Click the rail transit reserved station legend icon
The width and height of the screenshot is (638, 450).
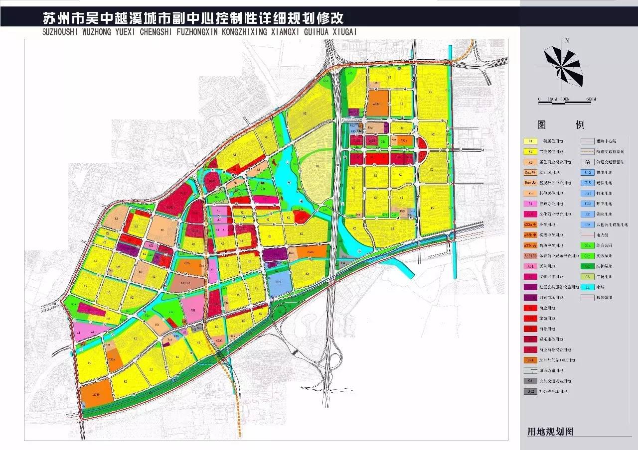tap(588, 162)
